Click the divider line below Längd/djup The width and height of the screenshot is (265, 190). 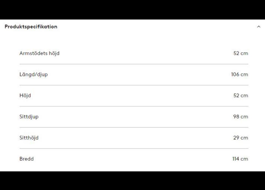pos(134,85)
